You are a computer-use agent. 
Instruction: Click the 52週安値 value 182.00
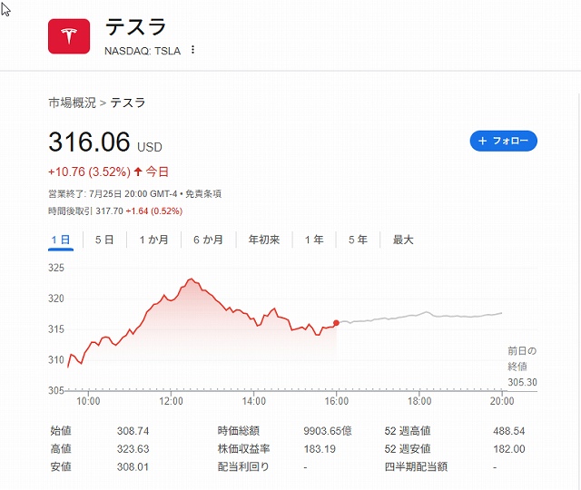point(509,449)
